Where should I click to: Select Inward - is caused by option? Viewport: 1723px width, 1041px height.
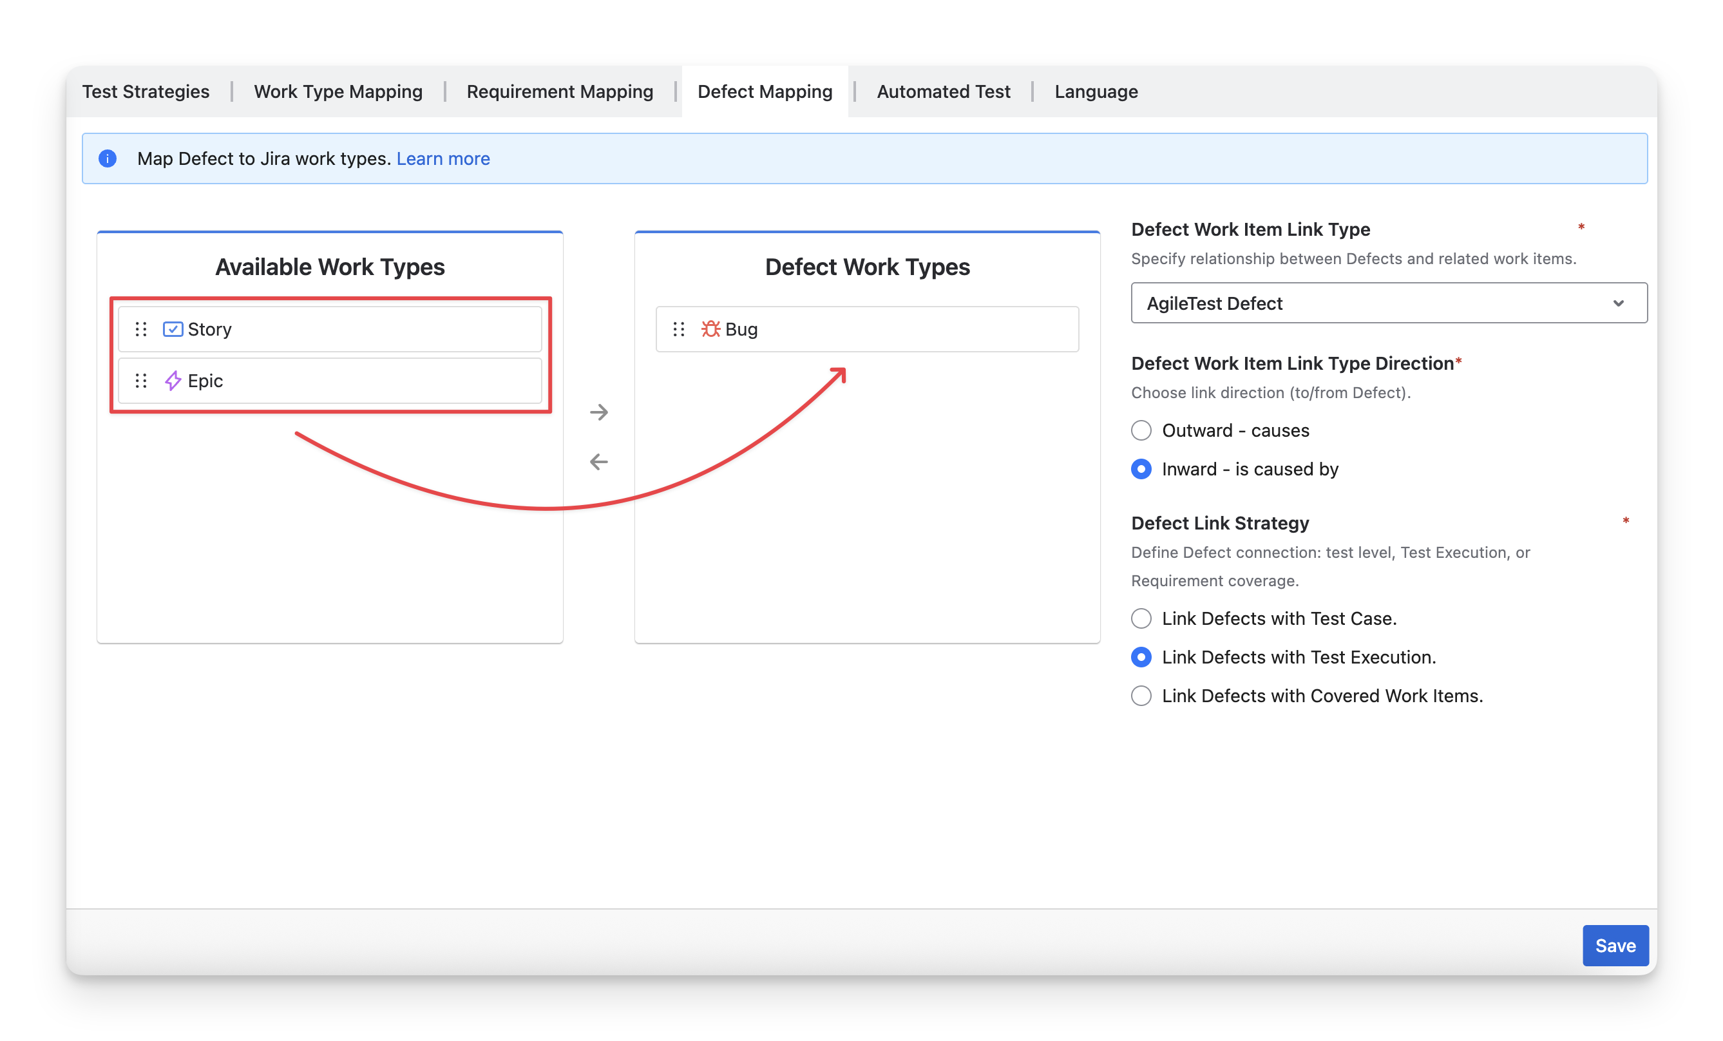(1141, 469)
